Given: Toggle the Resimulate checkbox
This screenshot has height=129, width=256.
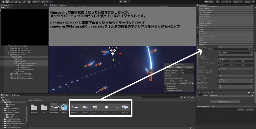Looking at the screenshot, I should (165, 86).
